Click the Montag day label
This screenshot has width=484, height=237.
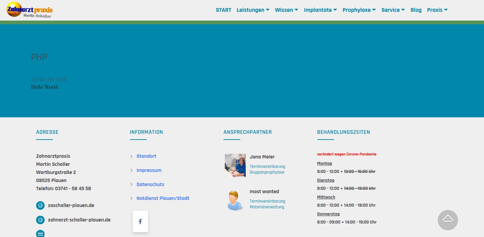tap(324, 164)
